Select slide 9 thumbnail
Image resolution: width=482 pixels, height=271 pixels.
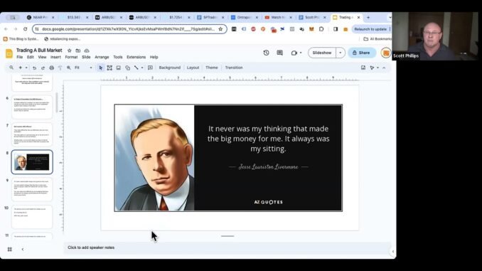click(32, 189)
